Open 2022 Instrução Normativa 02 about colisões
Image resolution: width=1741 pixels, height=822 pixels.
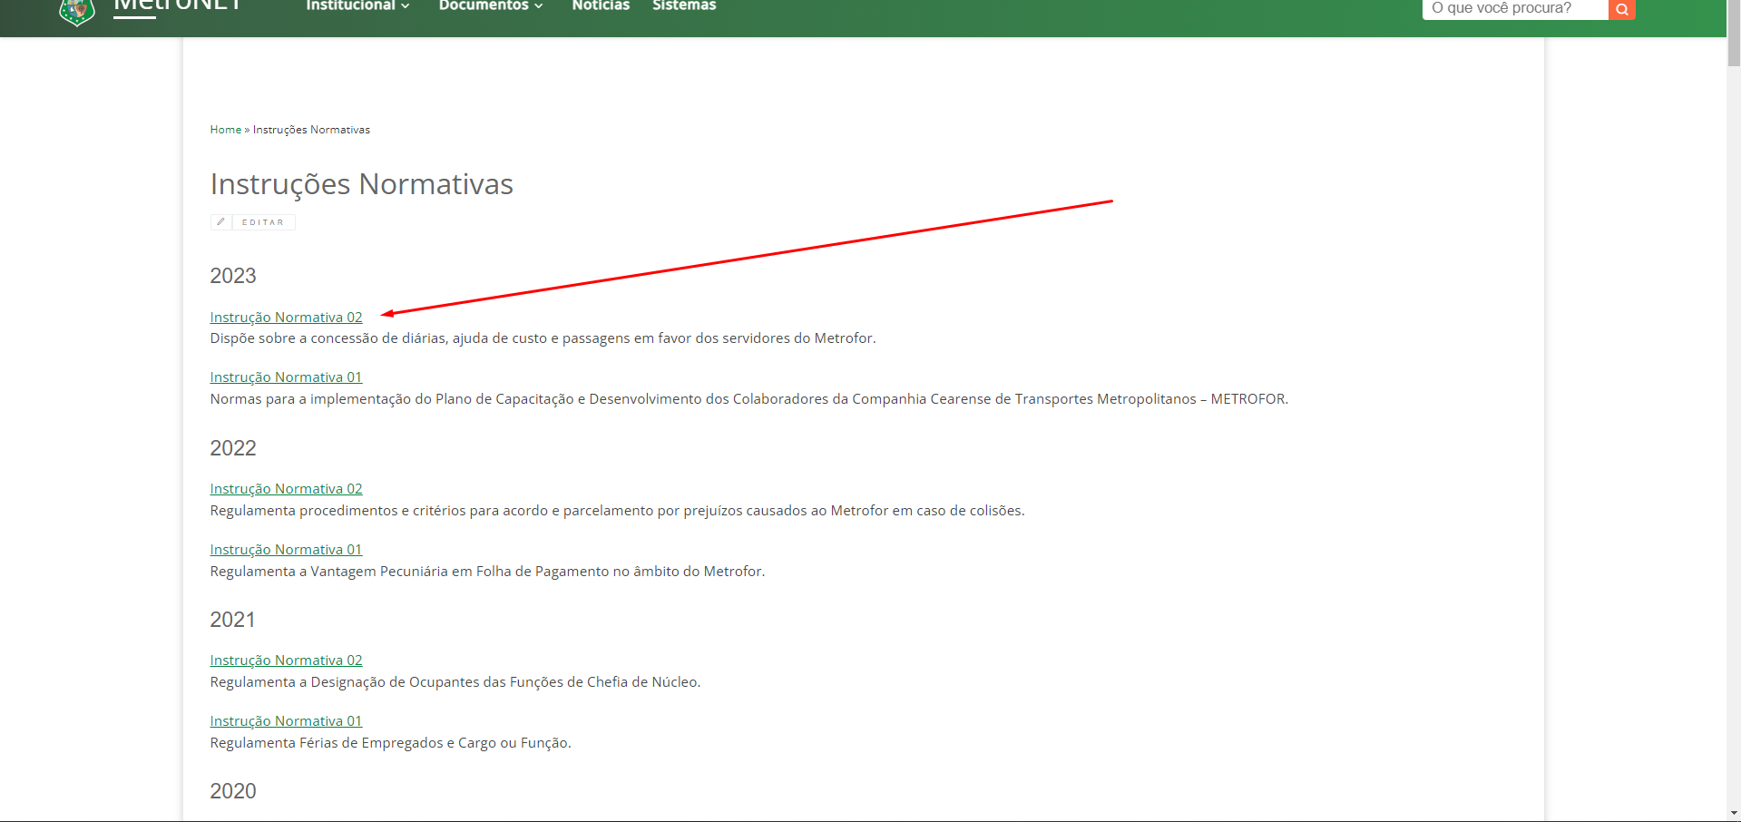tap(286, 489)
